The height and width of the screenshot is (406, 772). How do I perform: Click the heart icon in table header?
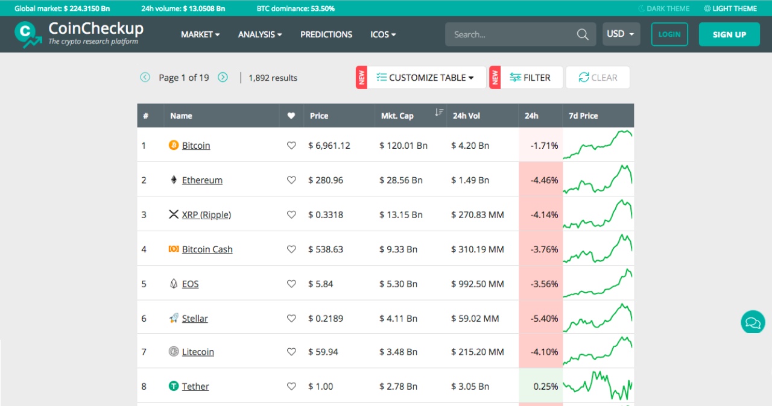(291, 116)
